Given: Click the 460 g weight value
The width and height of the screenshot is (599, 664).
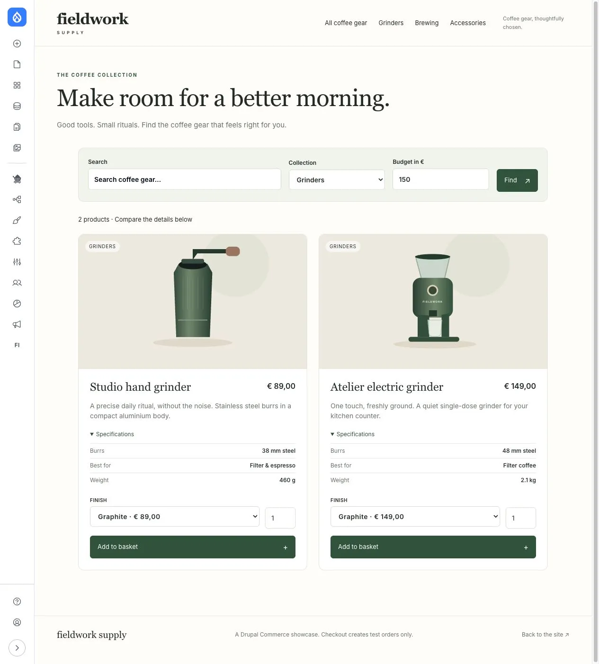Looking at the screenshot, I should coord(287,480).
